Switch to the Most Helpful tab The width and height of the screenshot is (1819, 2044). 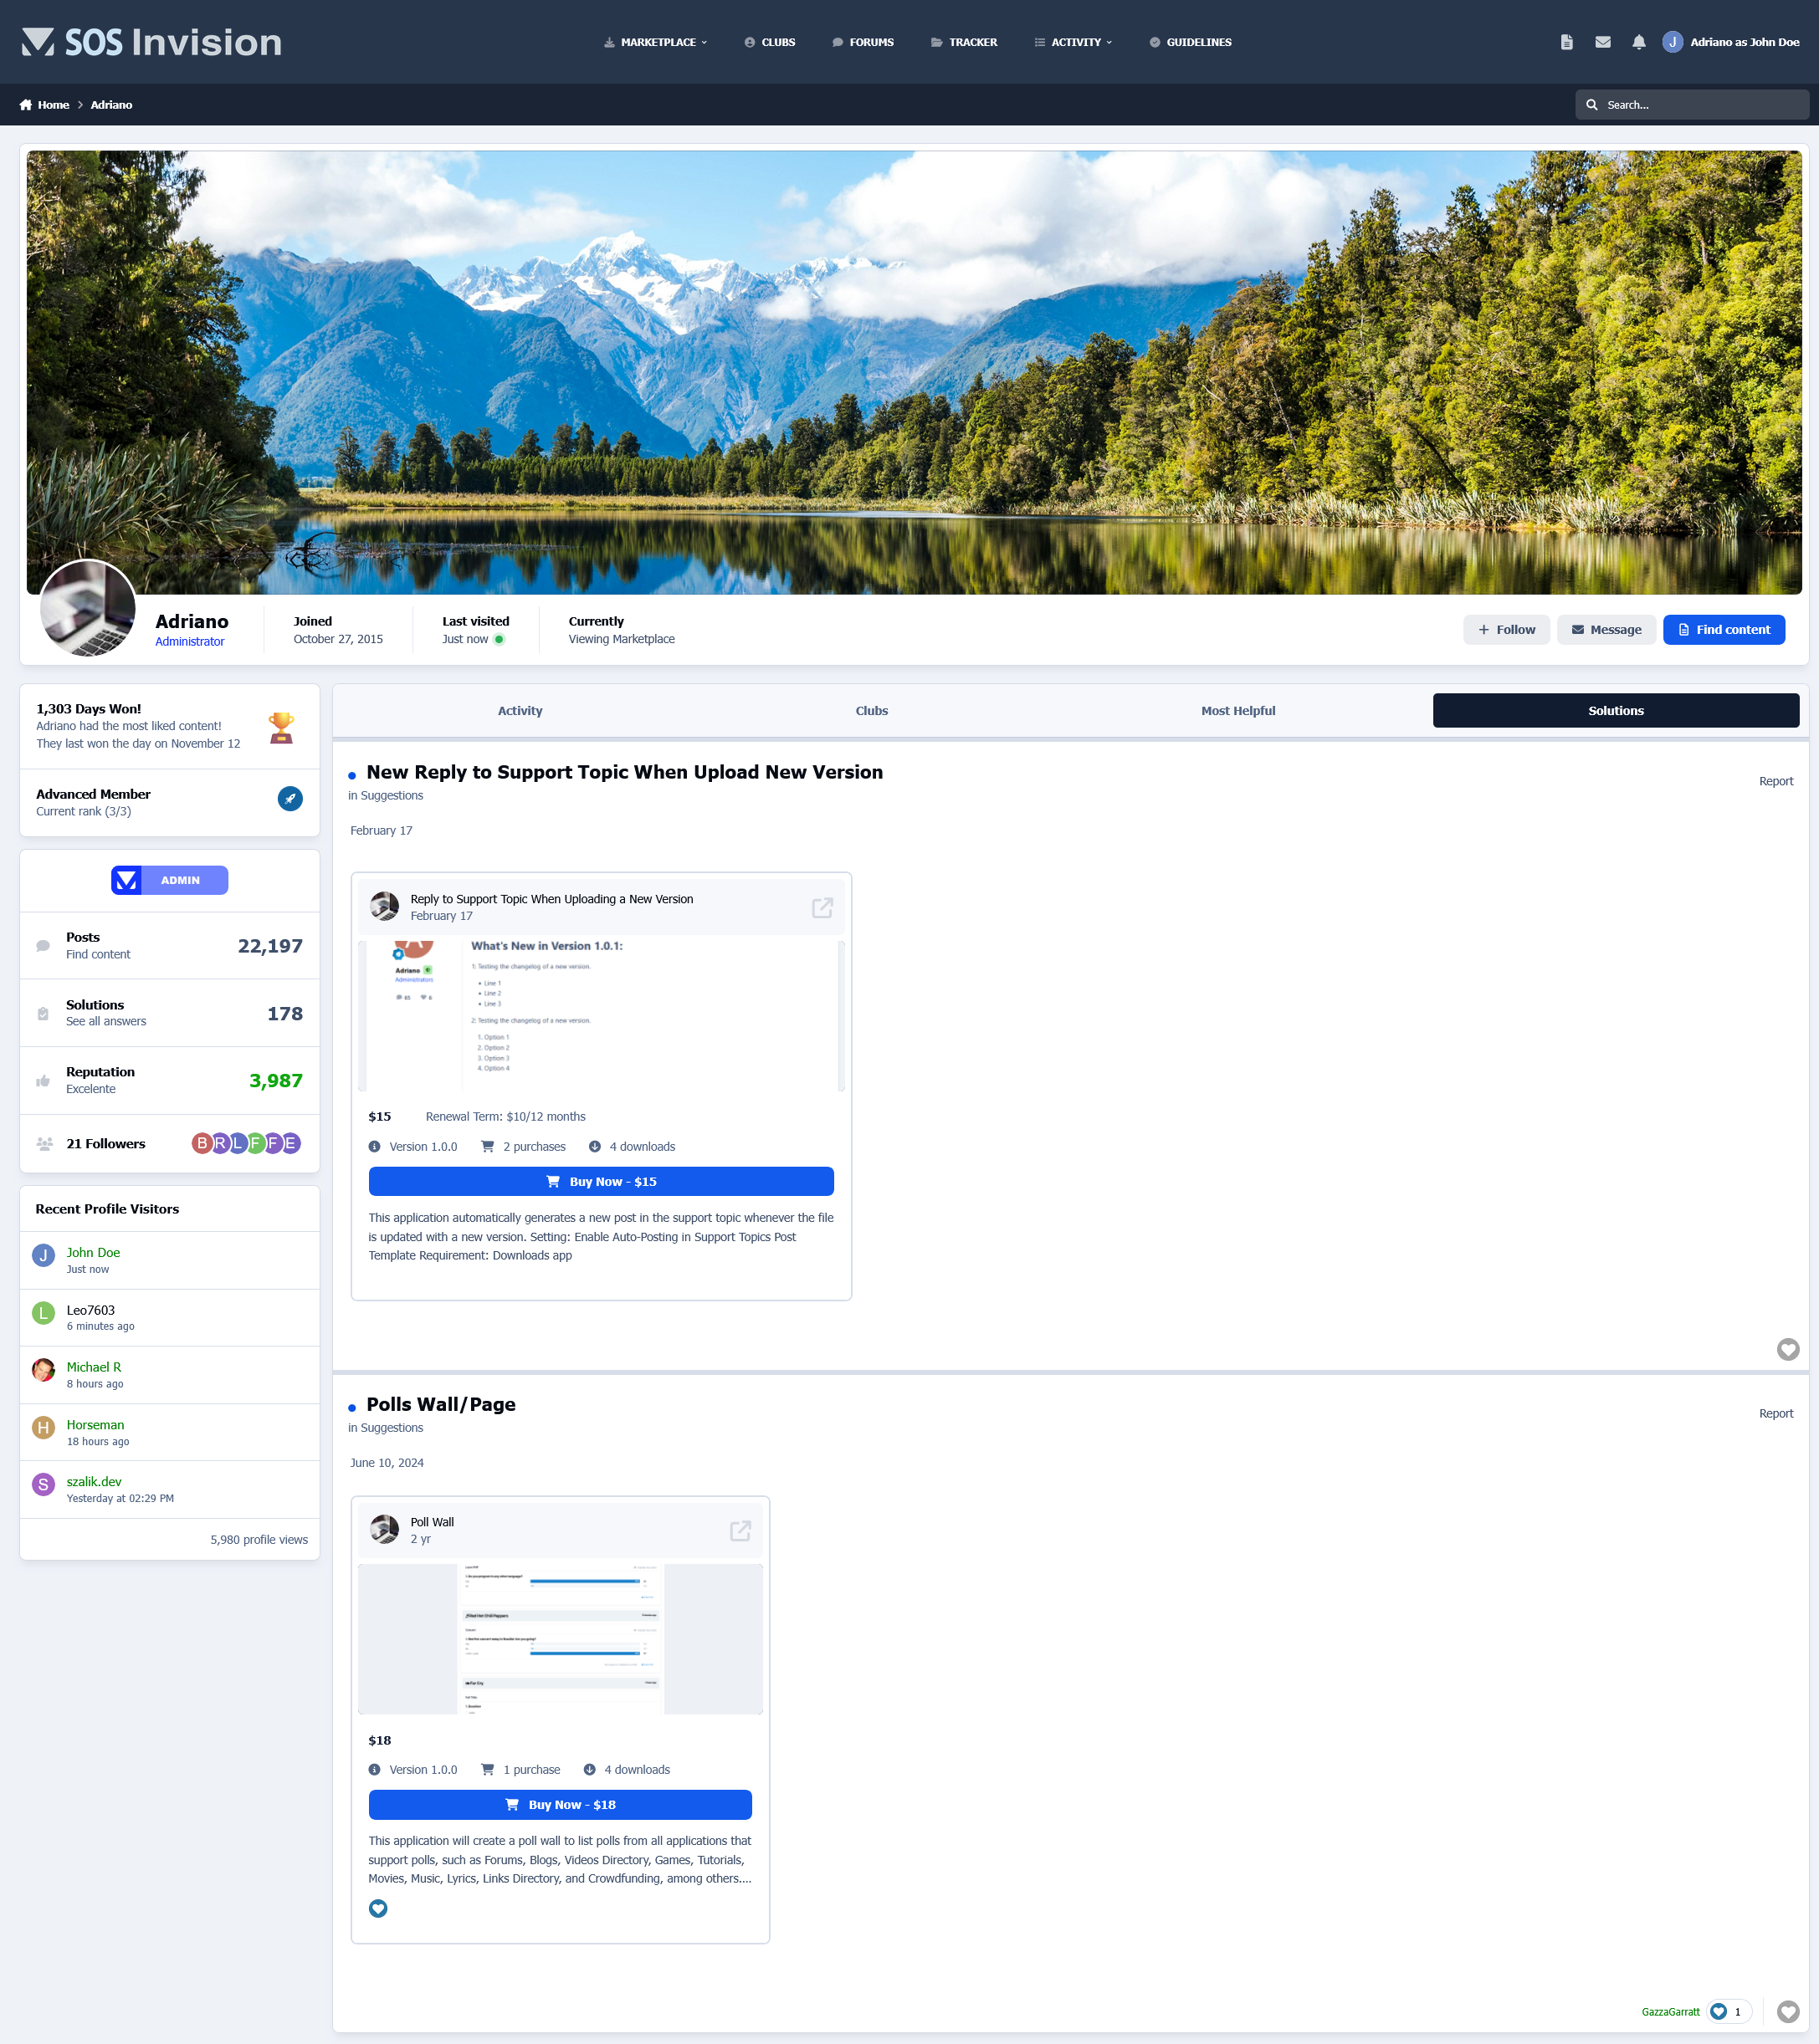1237,710
